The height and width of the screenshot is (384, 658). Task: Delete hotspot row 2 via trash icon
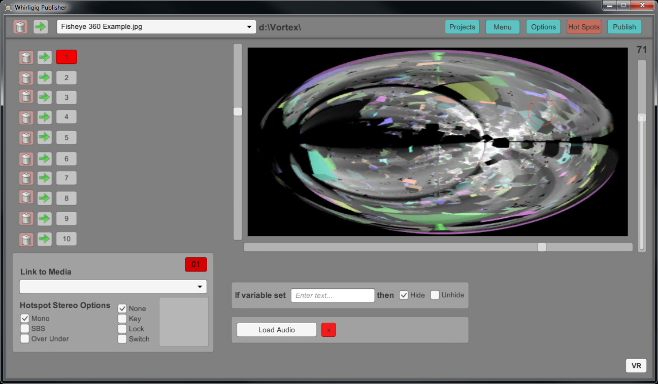(26, 78)
